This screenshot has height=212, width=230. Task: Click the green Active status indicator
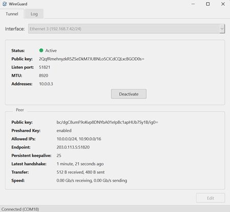pyautogui.click(x=41, y=50)
